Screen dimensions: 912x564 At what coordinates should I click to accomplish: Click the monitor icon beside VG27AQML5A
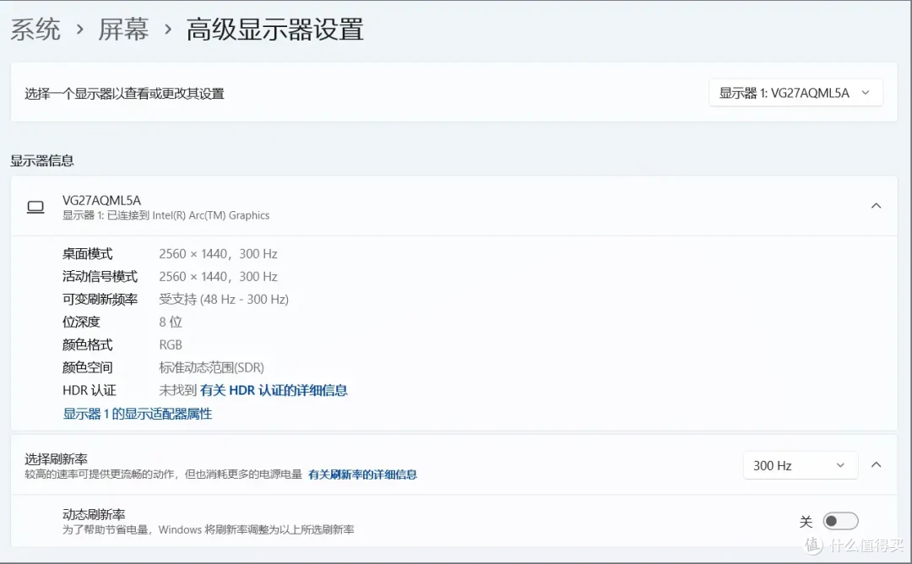tap(35, 207)
